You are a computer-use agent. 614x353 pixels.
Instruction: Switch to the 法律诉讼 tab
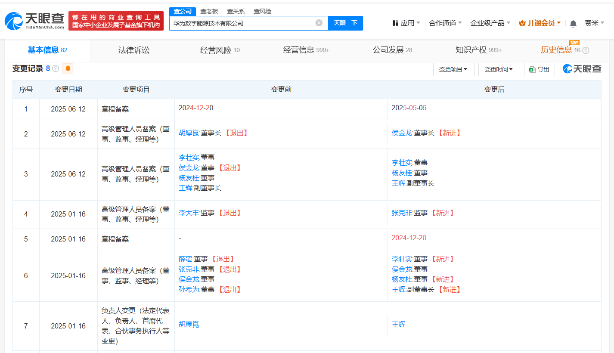tap(134, 50)
